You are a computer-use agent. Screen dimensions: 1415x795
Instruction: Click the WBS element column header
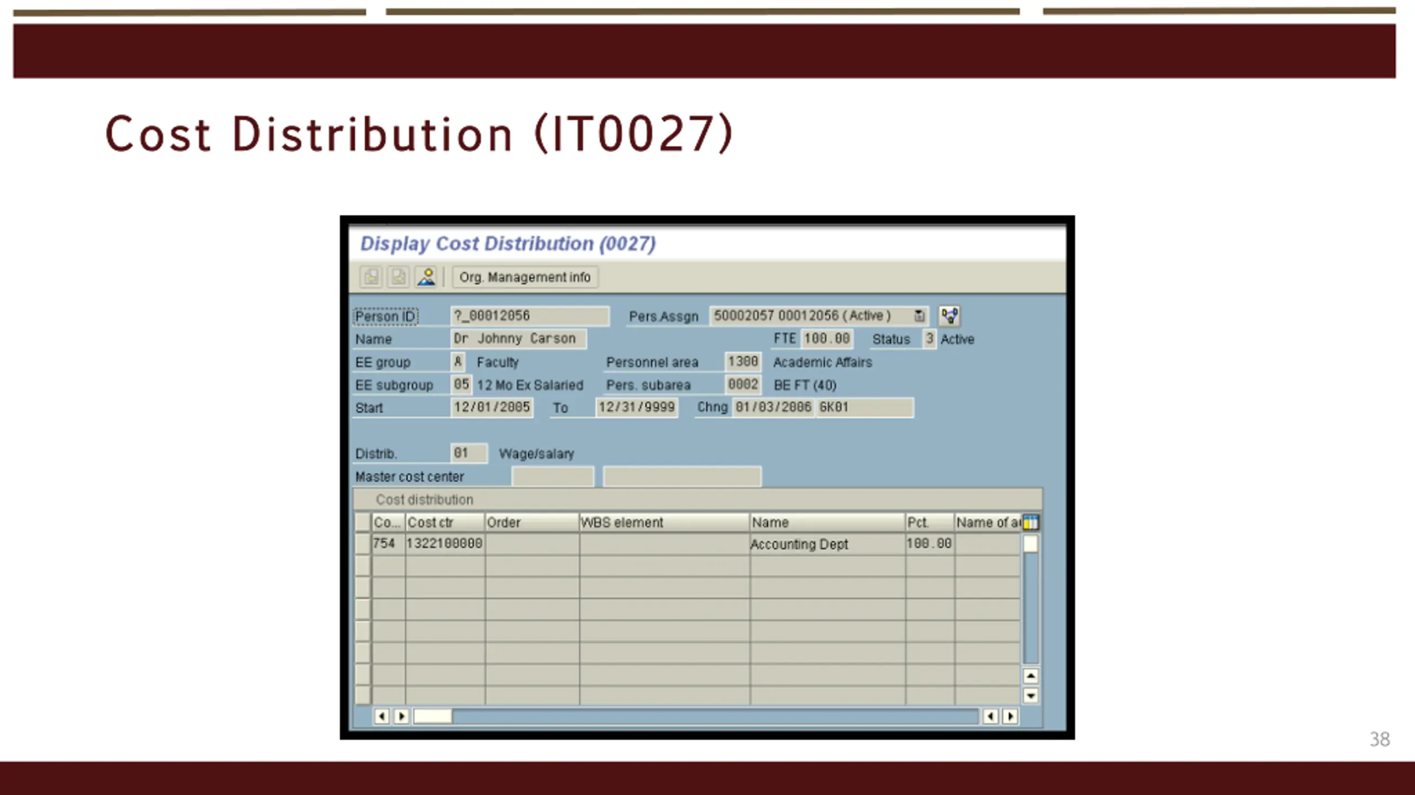664,522
